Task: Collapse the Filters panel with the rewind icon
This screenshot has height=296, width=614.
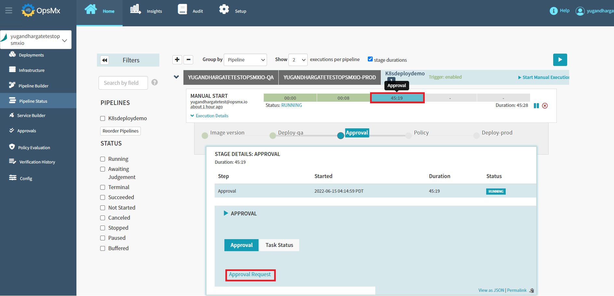Action: (x=104, y=60)
